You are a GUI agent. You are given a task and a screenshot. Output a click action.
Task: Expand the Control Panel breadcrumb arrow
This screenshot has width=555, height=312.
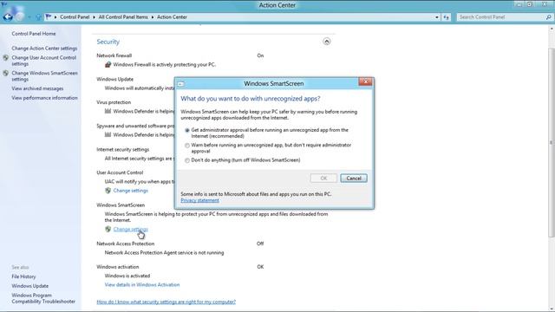(95, 17)
